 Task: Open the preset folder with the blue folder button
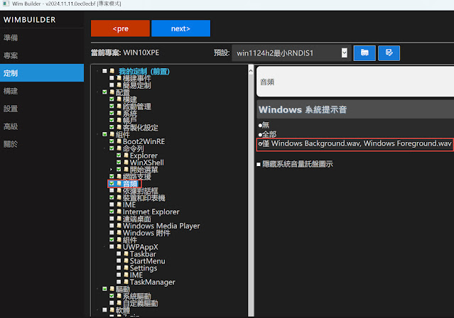click(364, 53)
